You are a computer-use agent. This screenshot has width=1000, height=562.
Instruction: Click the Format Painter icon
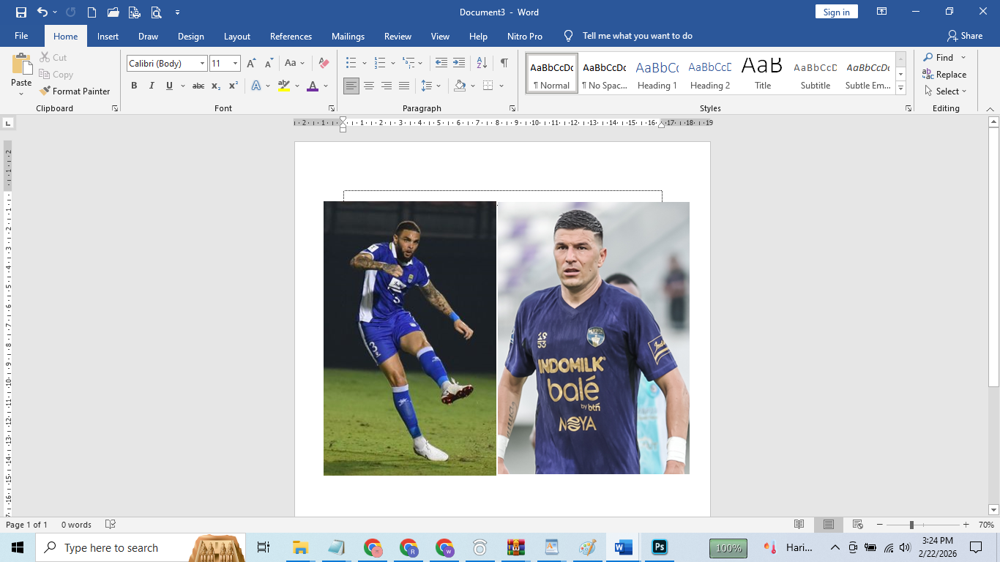tap(45, 91)
